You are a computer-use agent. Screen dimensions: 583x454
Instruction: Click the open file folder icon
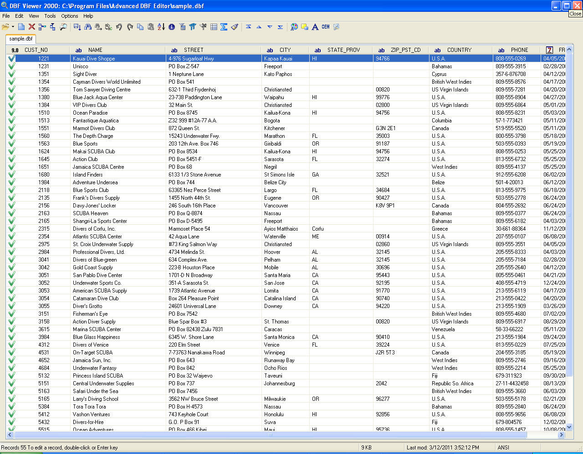pos(5,27)
